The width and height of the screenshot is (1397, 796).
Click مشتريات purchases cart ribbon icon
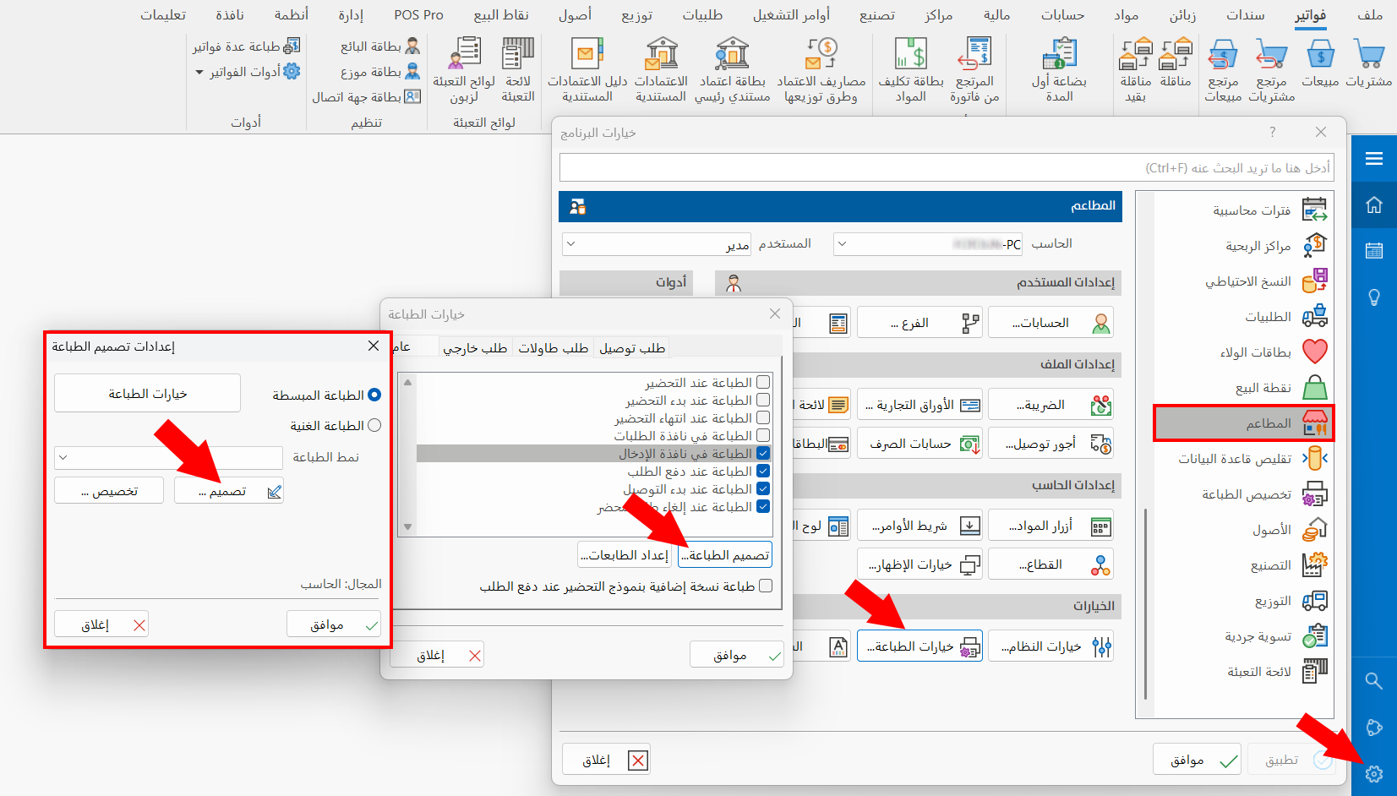pos(1368,55)
